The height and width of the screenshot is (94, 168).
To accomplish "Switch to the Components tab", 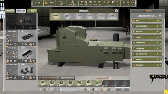I will [x=10, y=11].
